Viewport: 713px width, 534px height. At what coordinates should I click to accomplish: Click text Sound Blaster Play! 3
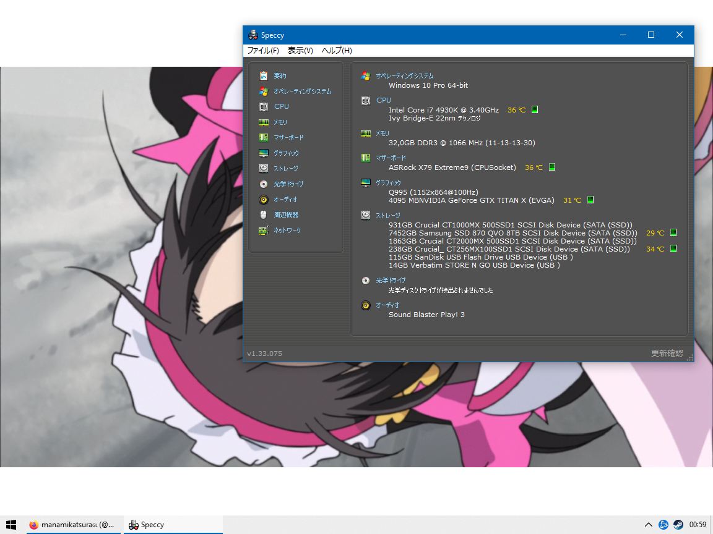(426, 315)
